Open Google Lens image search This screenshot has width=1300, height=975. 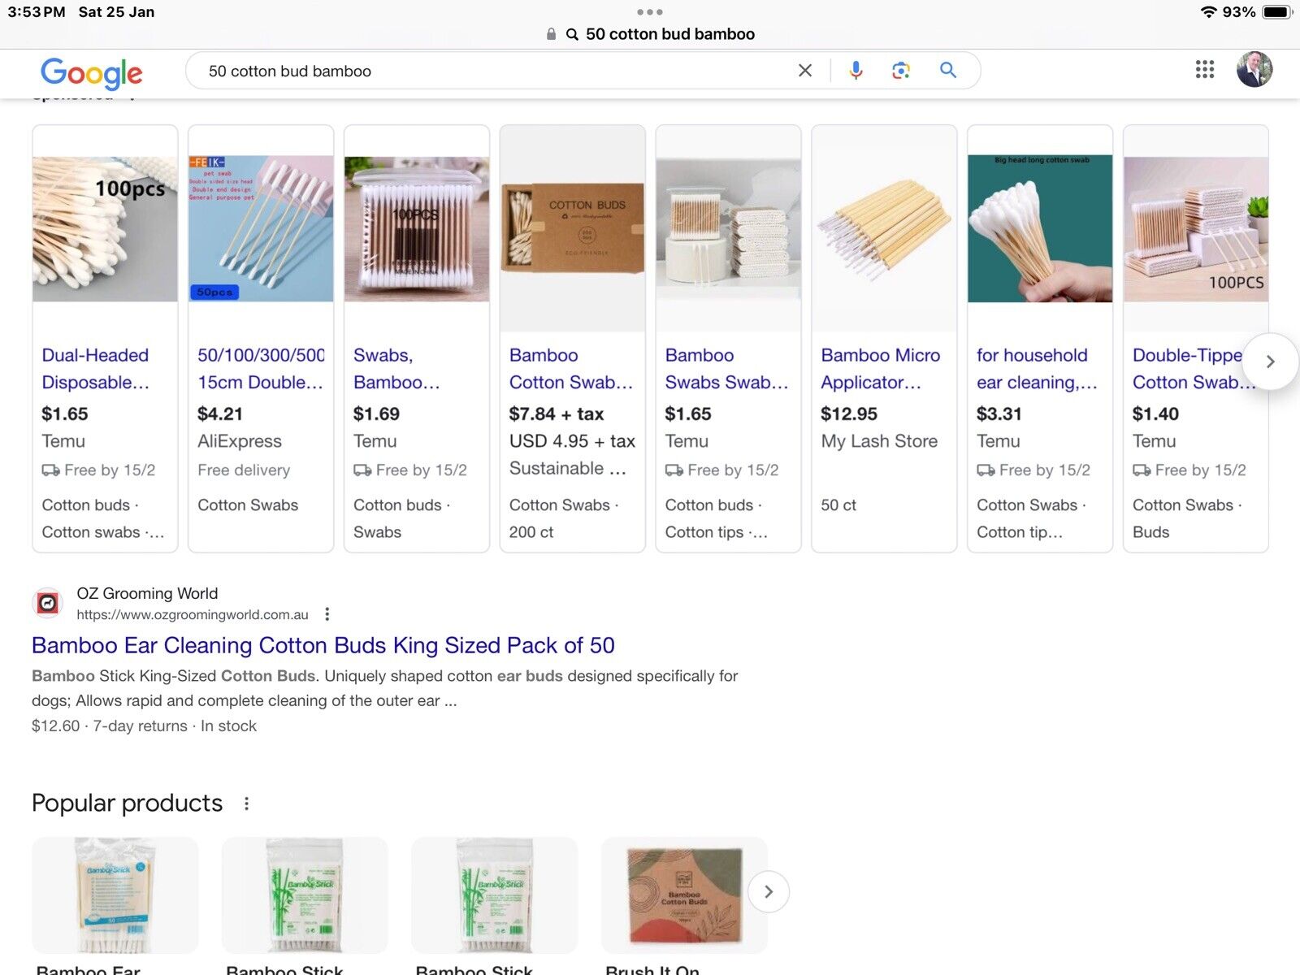pyautogui.click(x=901, y=71)
